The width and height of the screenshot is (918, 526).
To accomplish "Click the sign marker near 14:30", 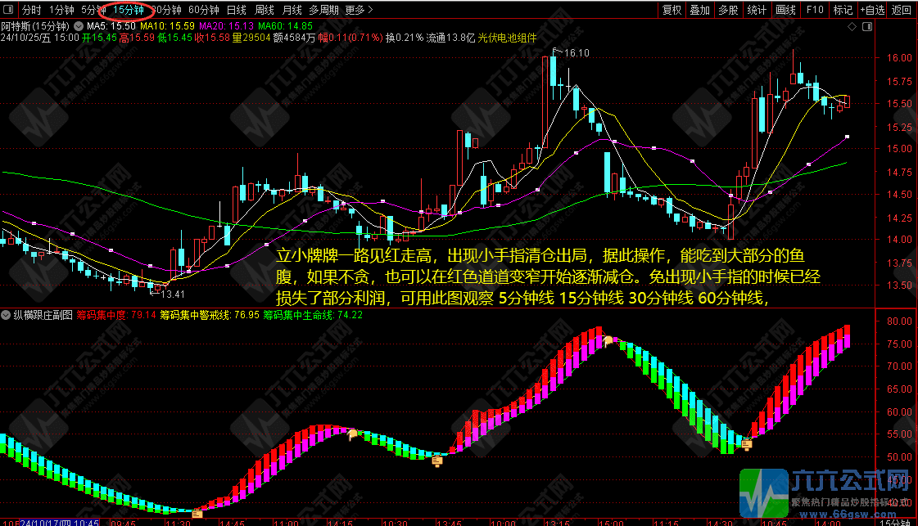I will coord(747,445).
